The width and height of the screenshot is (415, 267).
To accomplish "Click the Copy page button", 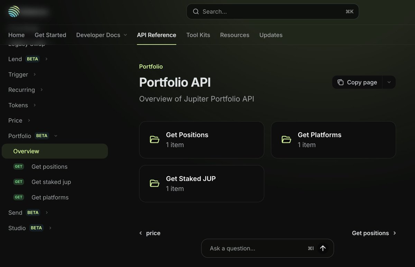I will [x=357, y=82].
